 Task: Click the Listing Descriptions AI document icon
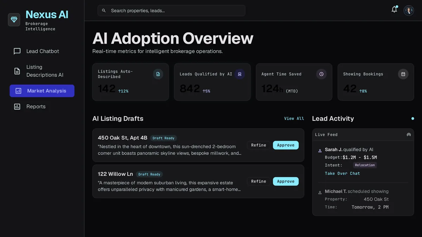point(17,71)
